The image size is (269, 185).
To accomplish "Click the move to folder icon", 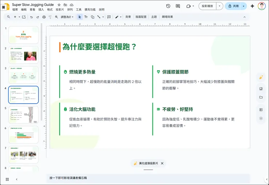I will coord(65,5).
